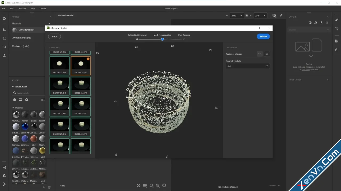Go to Dataset & Alignment step
This screenshot has height=191, width=341.
137,35
